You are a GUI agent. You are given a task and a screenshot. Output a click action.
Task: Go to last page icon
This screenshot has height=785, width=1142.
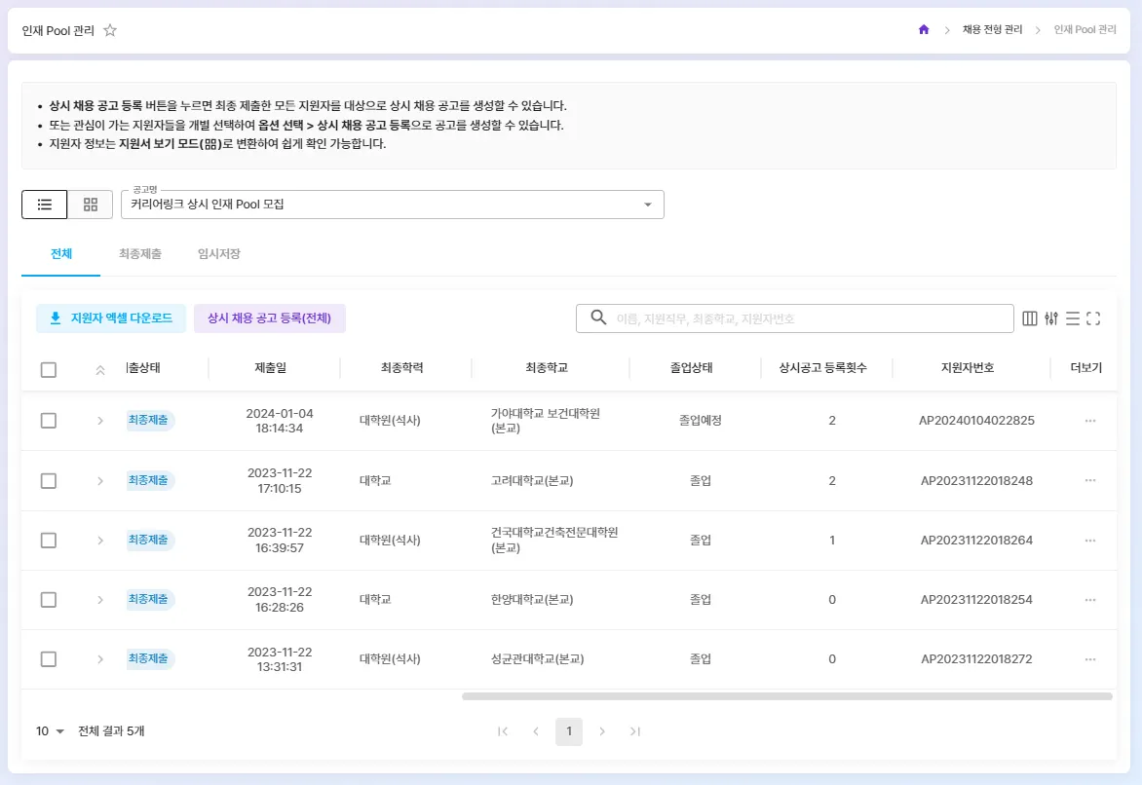pos(635,731)
